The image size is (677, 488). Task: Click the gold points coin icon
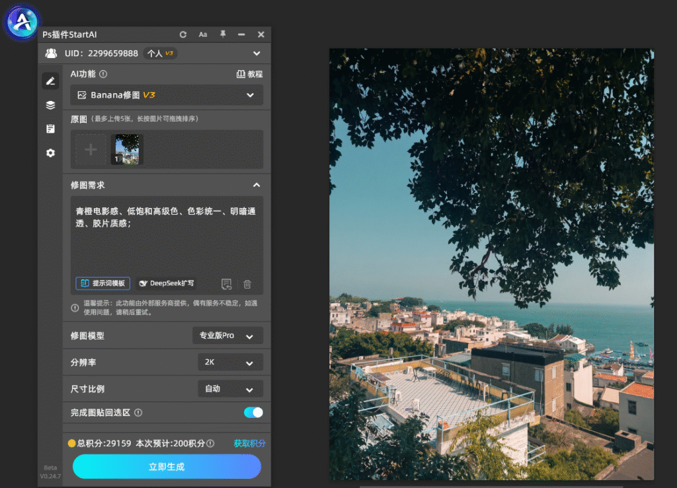(x=71, y=443)
